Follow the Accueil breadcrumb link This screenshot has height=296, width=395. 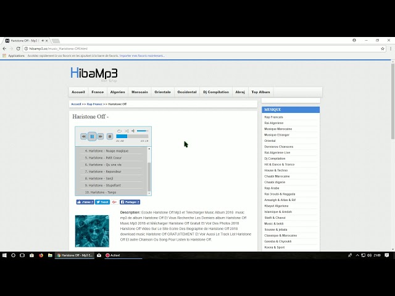(76, 104)
